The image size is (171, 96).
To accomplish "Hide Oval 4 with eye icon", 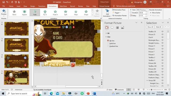I will point(162,37).
